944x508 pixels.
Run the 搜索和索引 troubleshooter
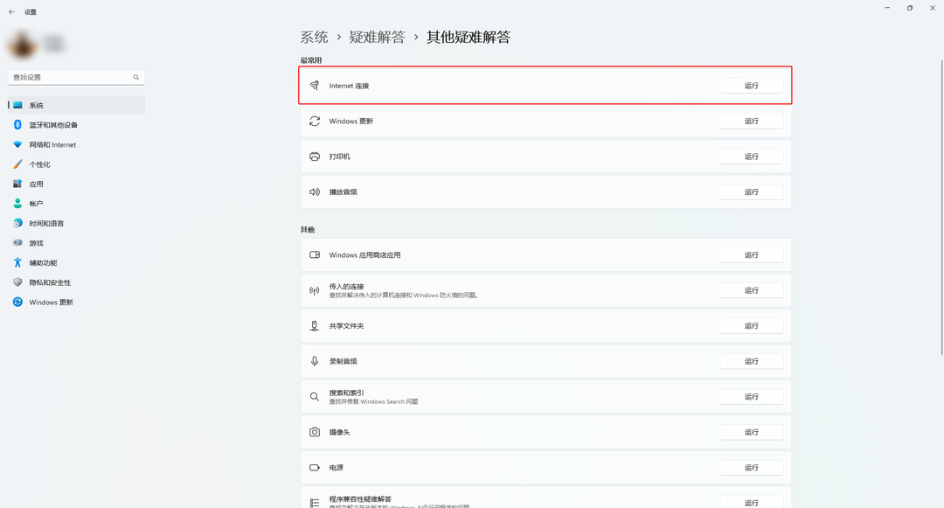[x=752, y=397]
